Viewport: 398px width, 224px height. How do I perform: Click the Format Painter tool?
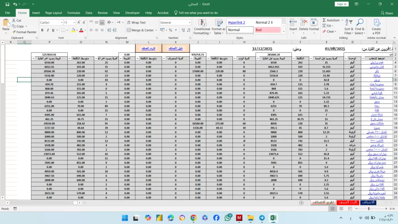[24, 32]
